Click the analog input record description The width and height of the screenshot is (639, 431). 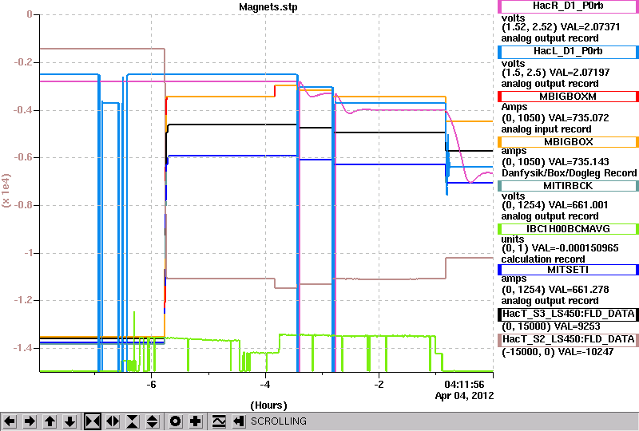(x=546, y=129)
